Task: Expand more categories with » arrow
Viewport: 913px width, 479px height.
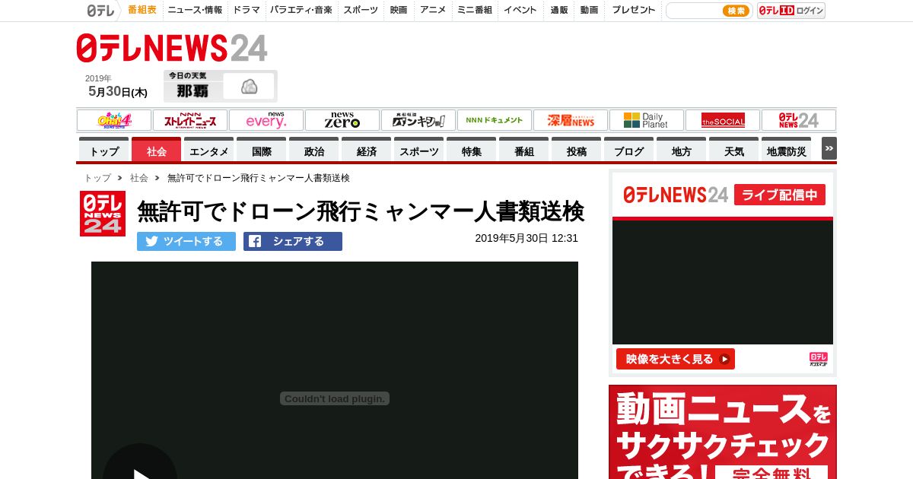Action: click(x=829, y=148)
